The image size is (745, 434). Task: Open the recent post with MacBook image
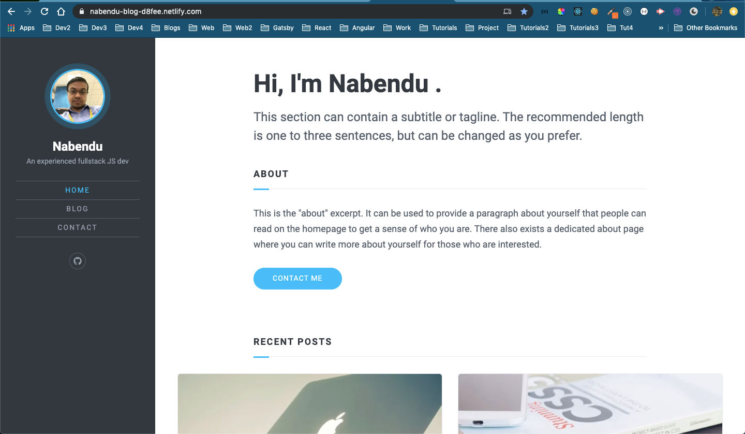(x=310, y=404)
